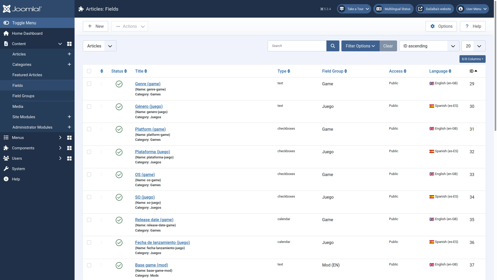Open the ID ascending sort dropdown

(429, 46)
